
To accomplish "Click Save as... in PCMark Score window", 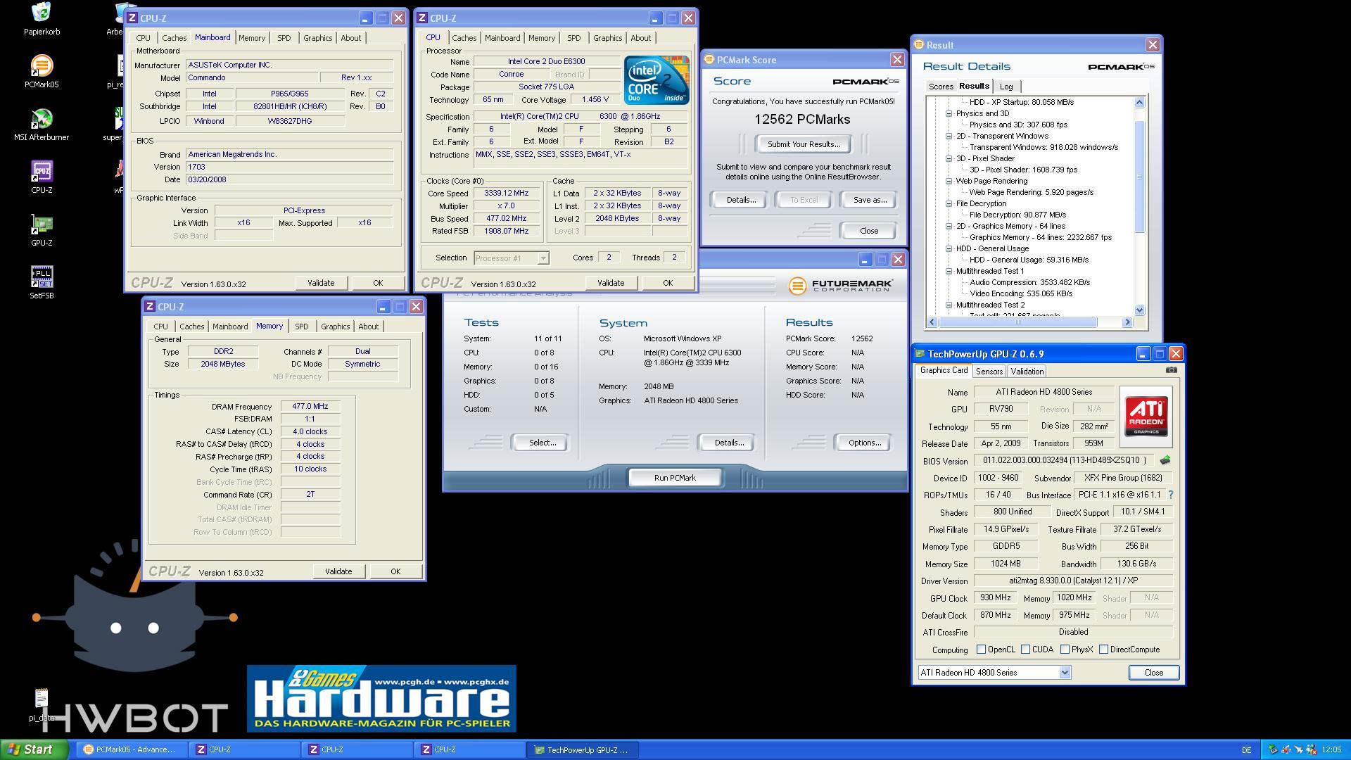I will [x=870, y=200].
